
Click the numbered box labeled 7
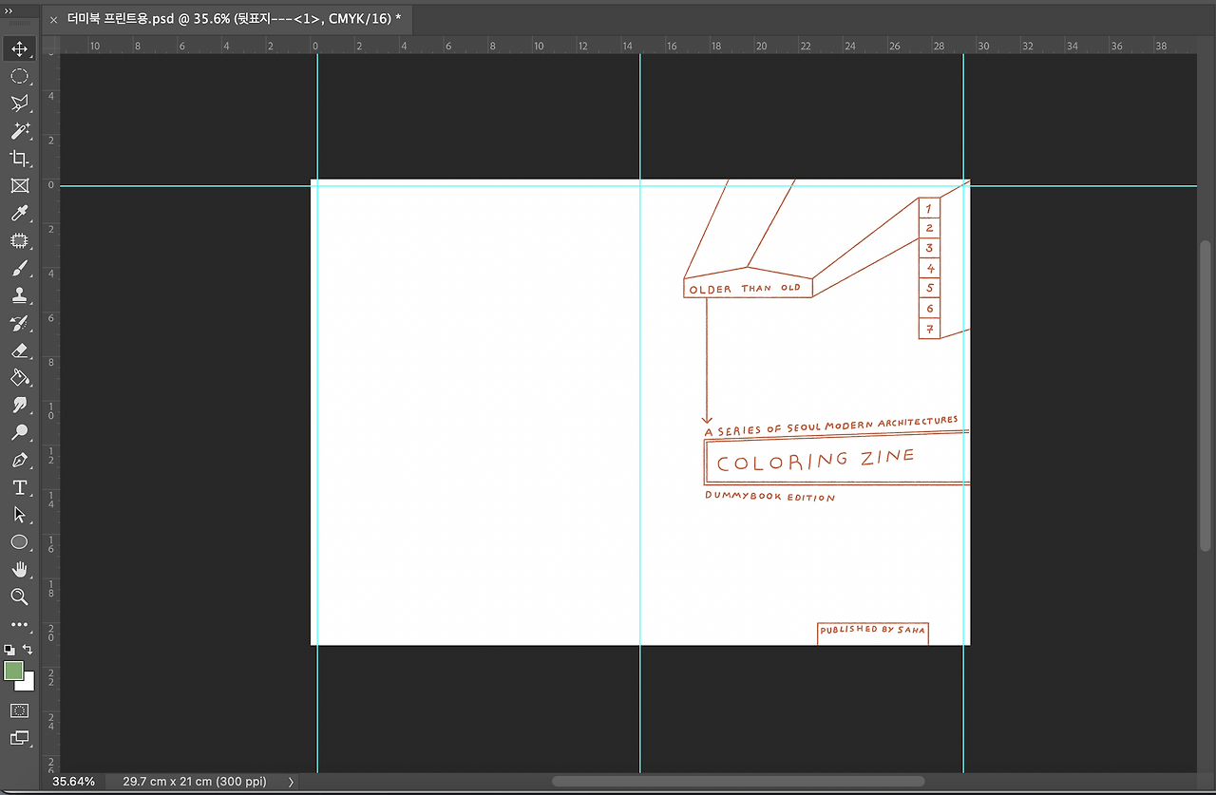coord(929,329)
